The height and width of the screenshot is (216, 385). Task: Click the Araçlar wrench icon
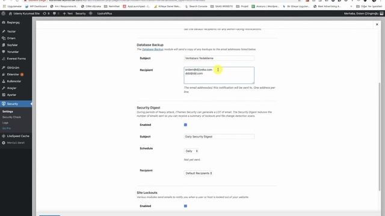click(4, 88)
